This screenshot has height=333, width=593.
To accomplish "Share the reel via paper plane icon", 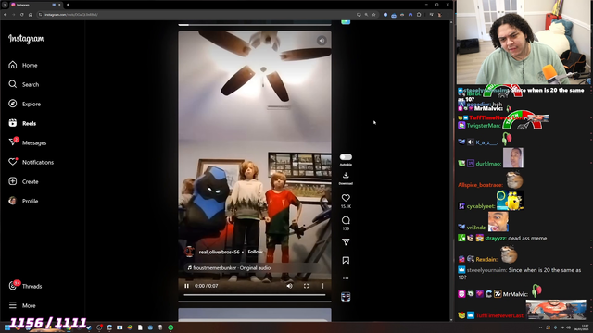I will point(346,242).
